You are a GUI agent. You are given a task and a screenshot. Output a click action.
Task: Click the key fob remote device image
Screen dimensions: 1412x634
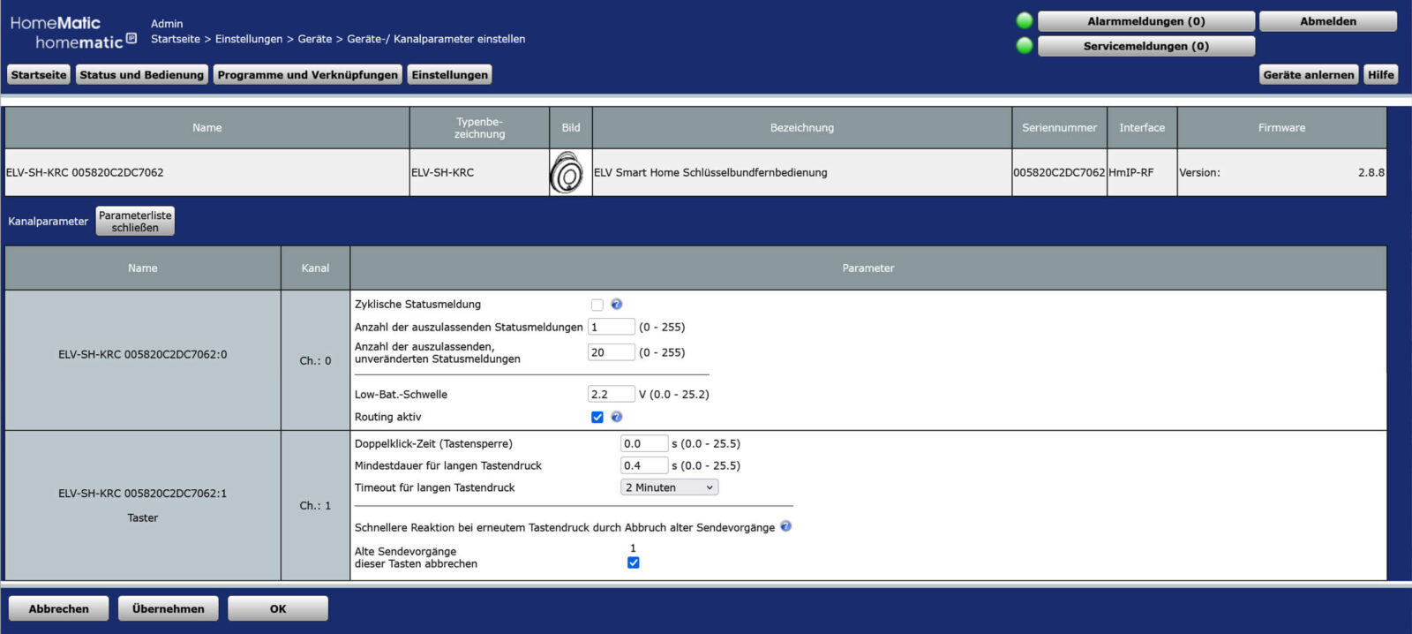tap(567, 173)
